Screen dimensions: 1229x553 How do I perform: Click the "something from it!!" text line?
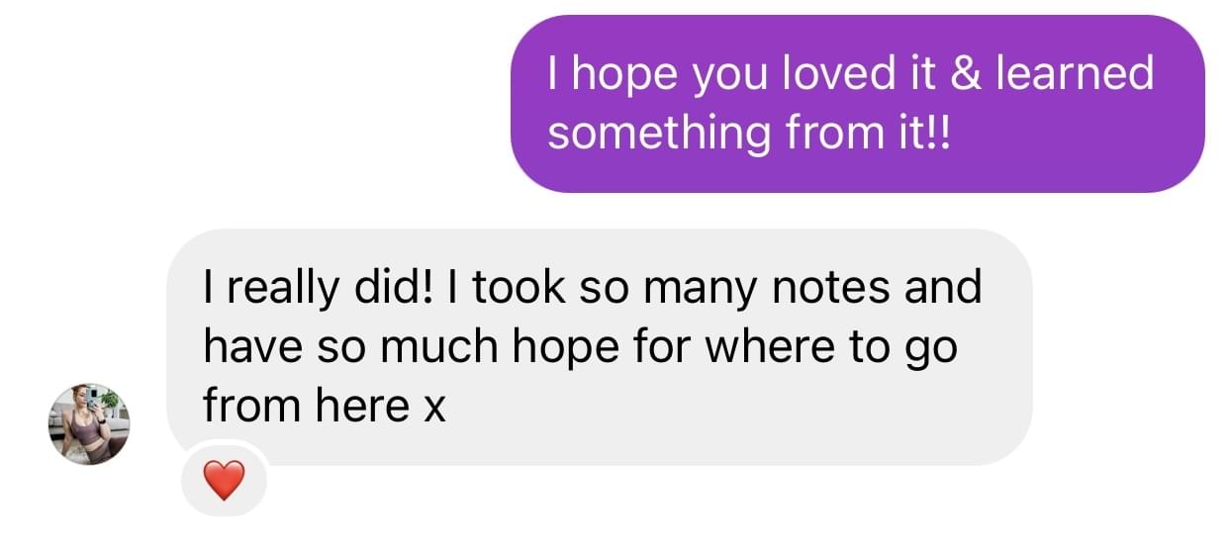[x=747, y=133]
